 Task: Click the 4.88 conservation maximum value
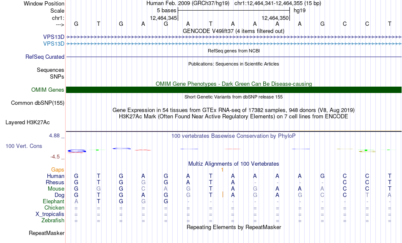coord(54,136)
